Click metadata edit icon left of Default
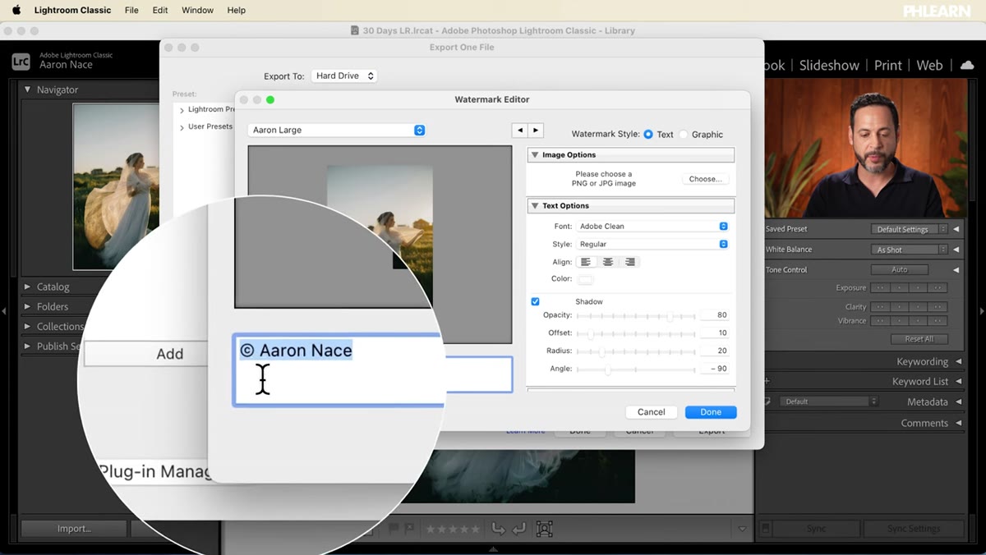This screenshot has width=986, height=555. tap(767, 401)
